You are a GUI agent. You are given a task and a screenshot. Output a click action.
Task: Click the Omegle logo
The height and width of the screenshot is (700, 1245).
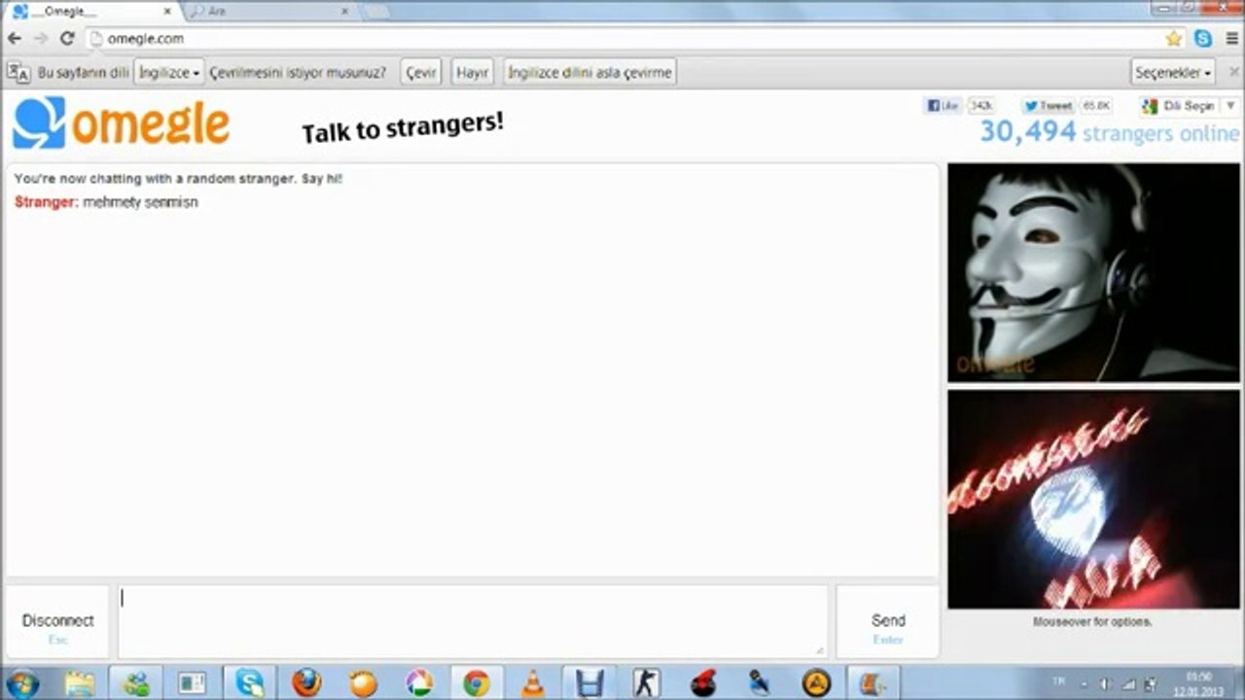coord(122,122)
